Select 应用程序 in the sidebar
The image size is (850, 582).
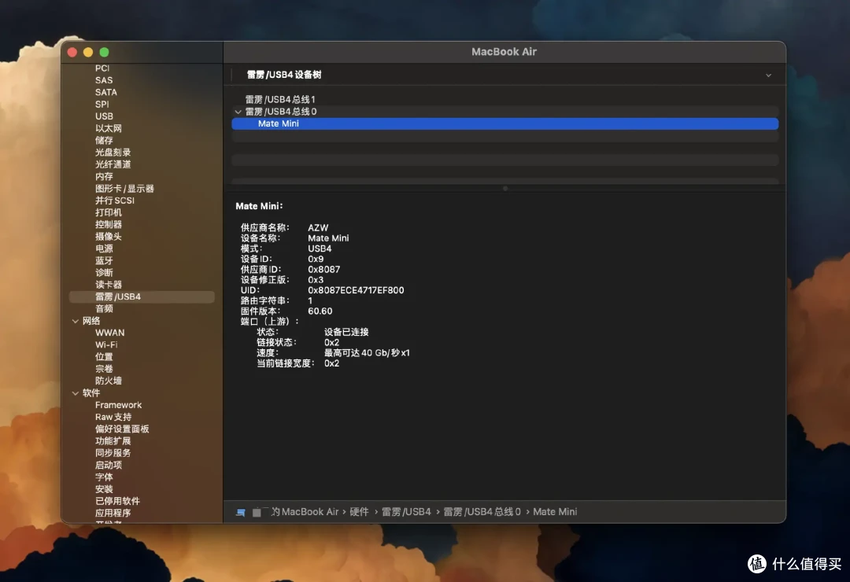point(113,513)
